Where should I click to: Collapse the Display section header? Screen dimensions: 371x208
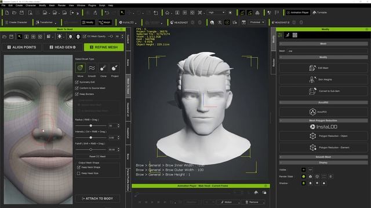point(323,163)
